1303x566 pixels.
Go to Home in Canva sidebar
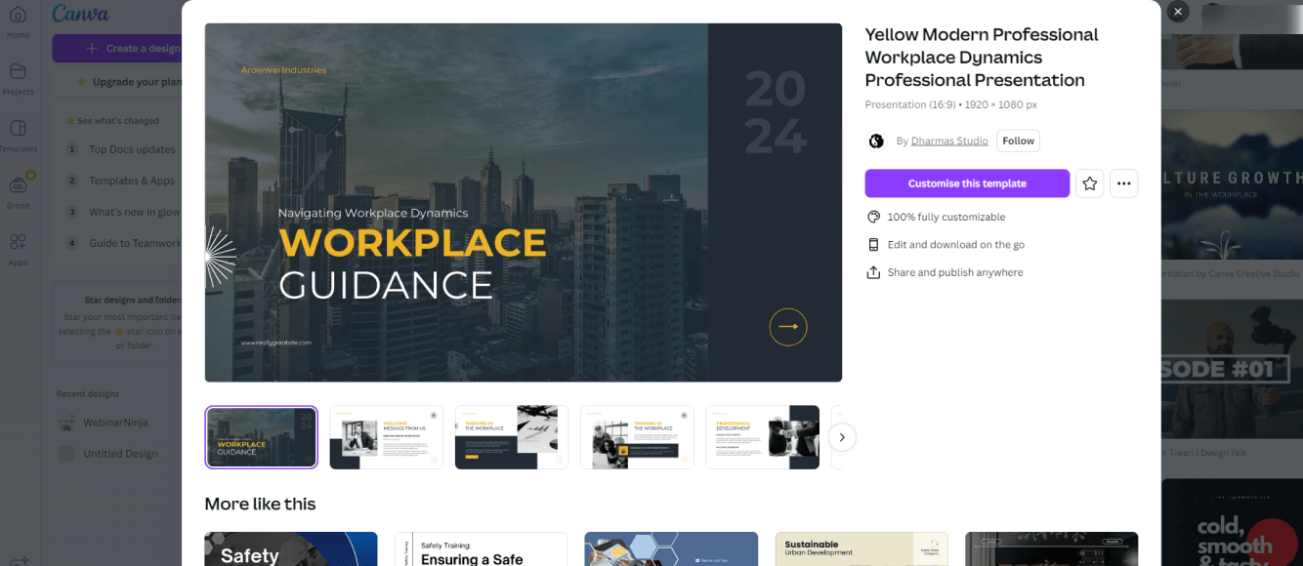[x=18, y=21]
